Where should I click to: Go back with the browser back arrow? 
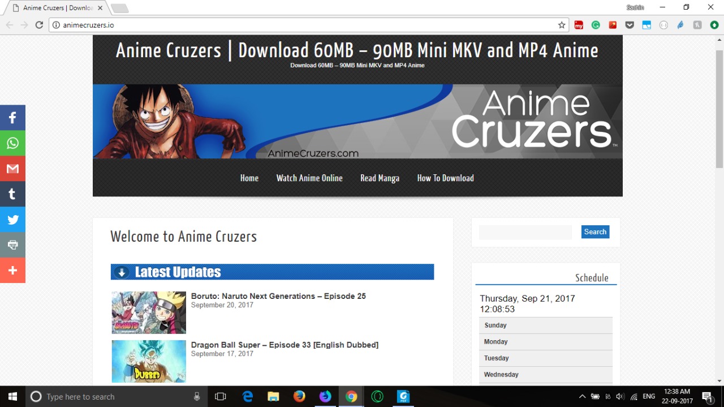pos(10,25)
